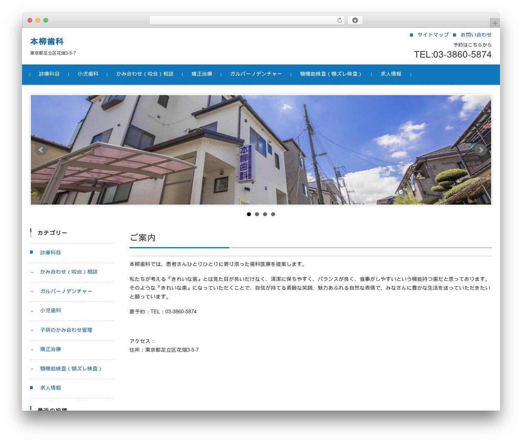Click the 住所：東京都足立区花畑3-5-7 line

164,350
